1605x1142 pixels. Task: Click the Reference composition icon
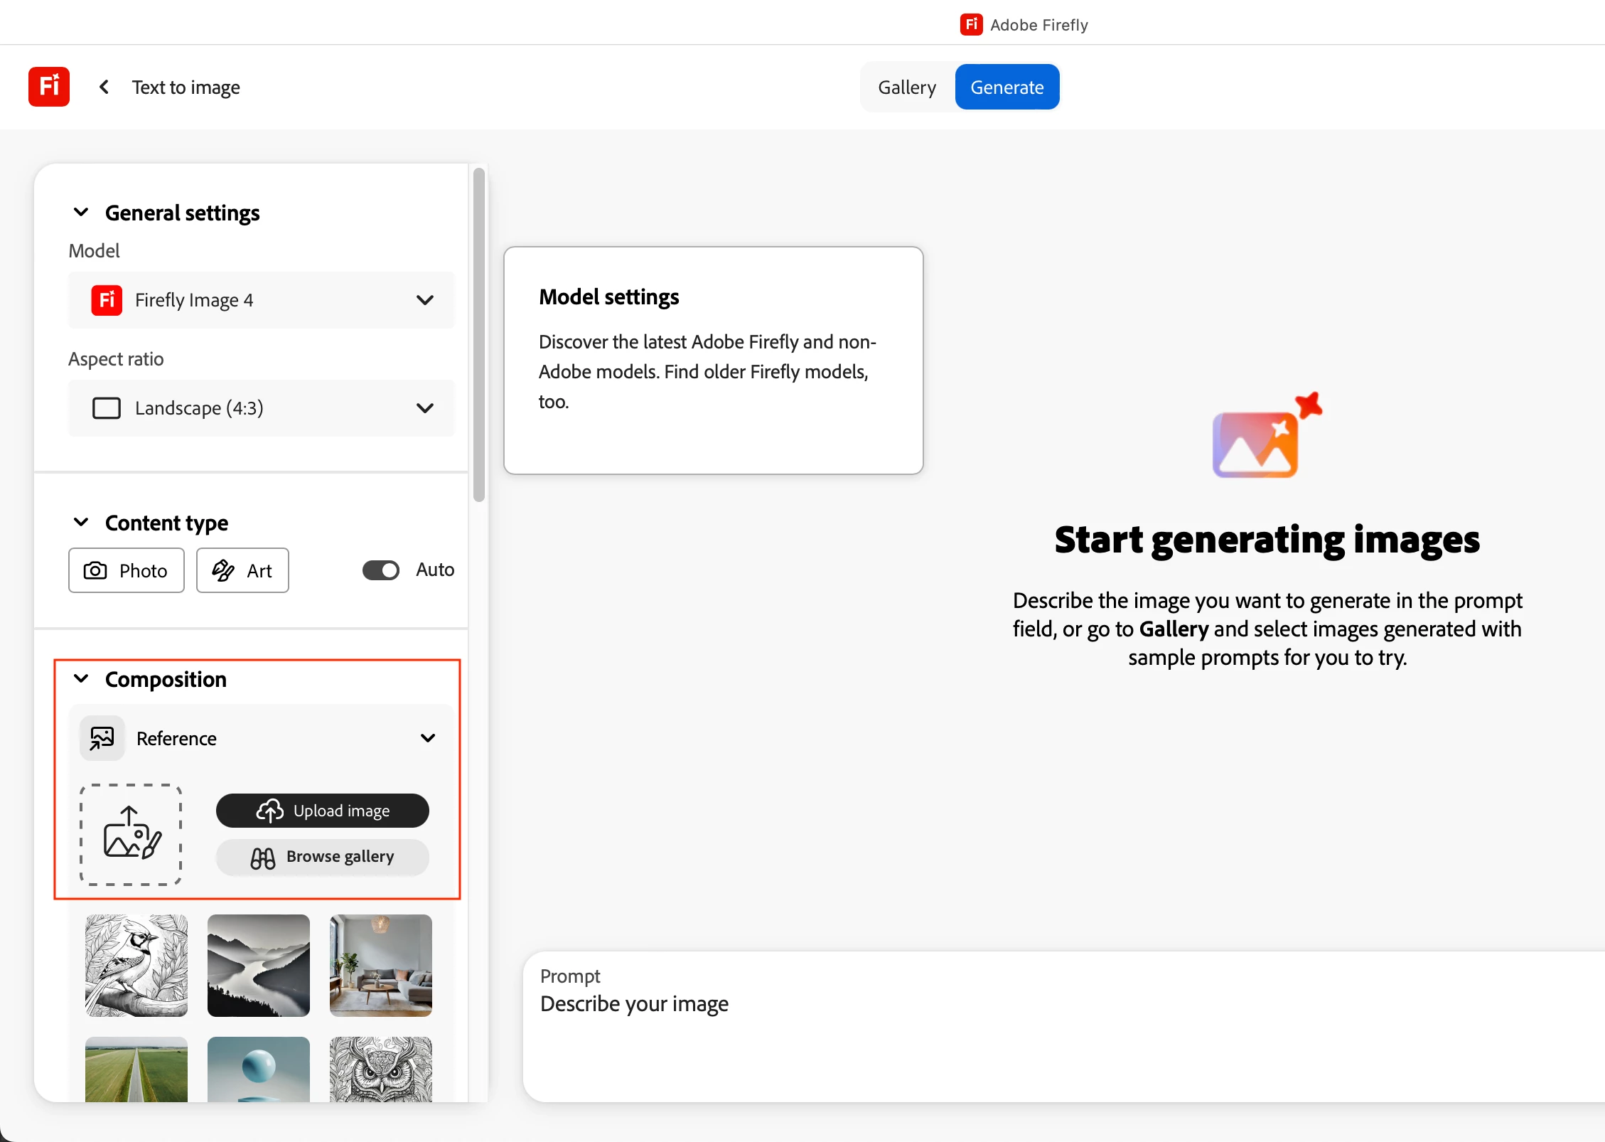[x=102, y=738]
